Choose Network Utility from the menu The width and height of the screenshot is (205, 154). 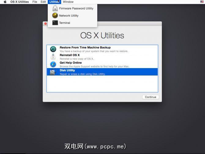pos(73,16)
